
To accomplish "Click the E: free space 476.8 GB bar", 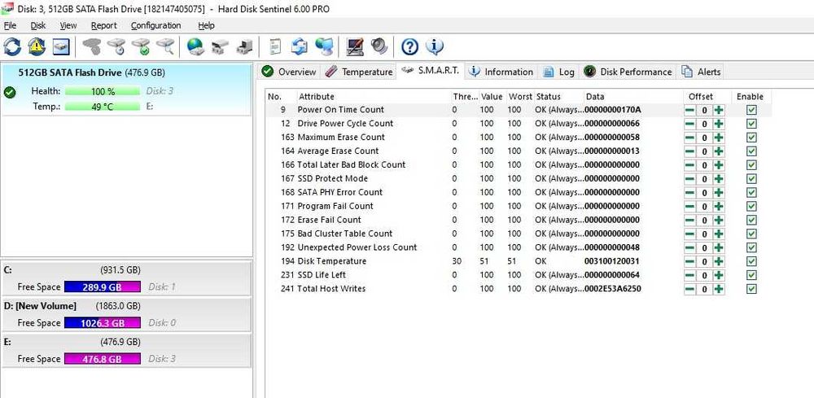I will 103,359.
